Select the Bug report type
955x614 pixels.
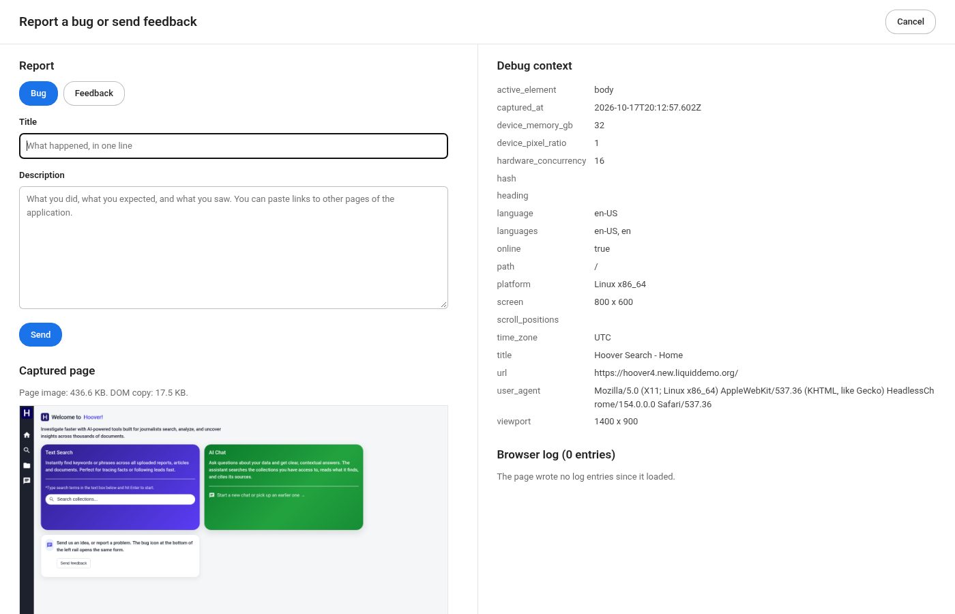pyautogui.click(x=38, y=93)
